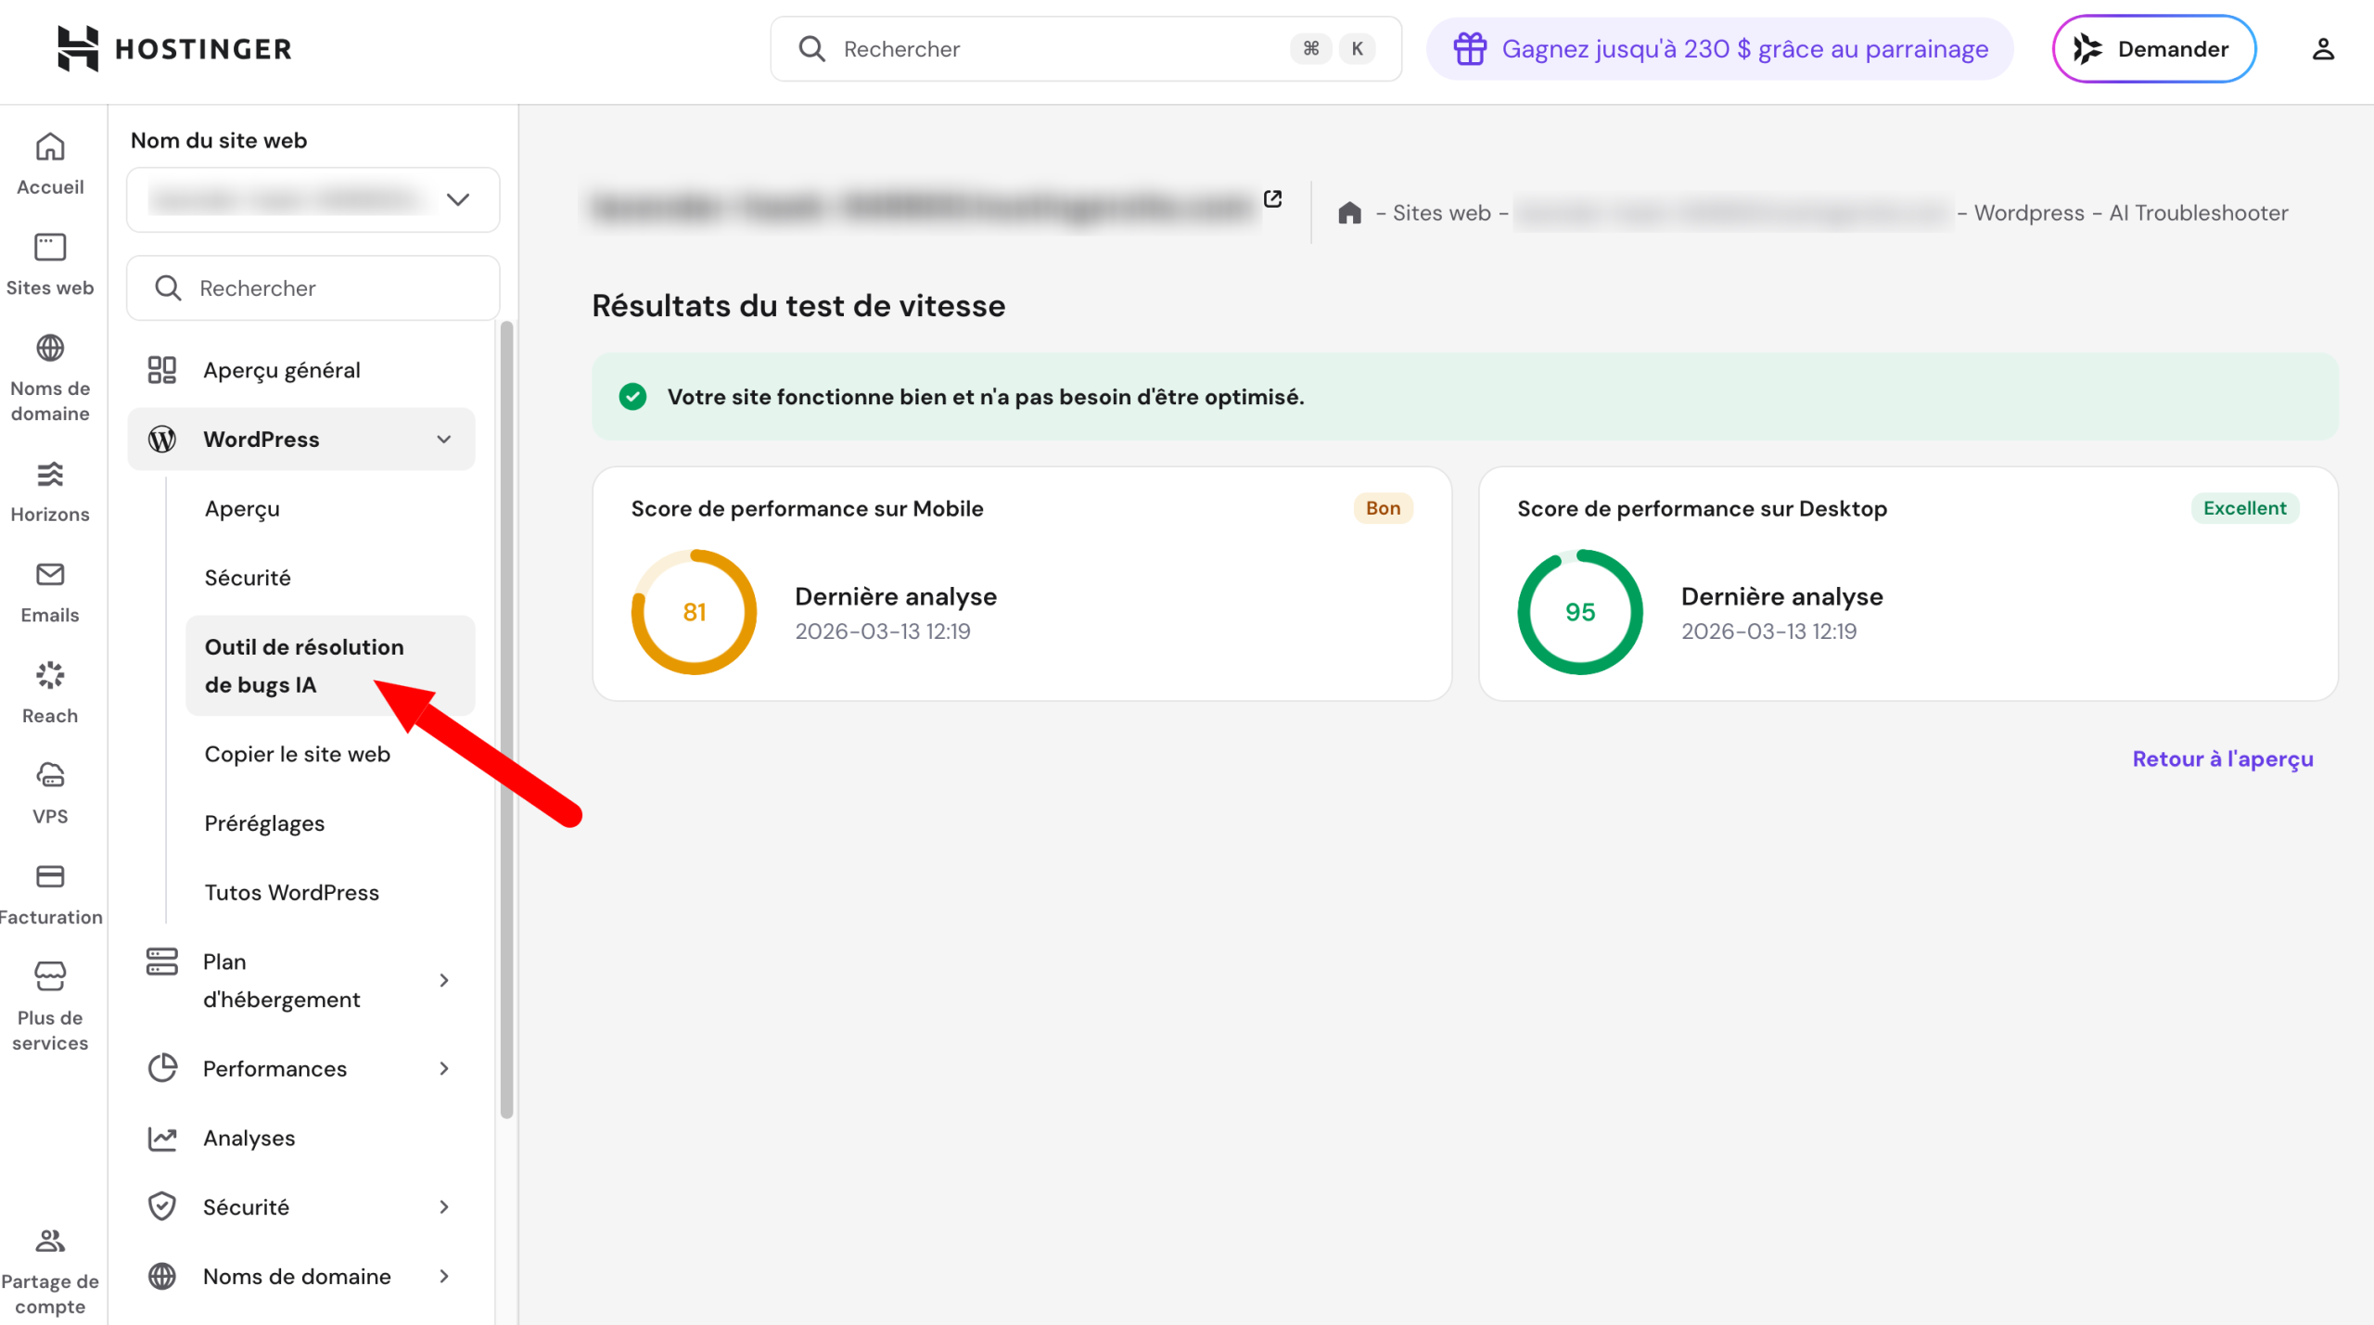
Task: Click Score de performance sur Mobile title
Action: pyautogui.click(x=807, y=508)
